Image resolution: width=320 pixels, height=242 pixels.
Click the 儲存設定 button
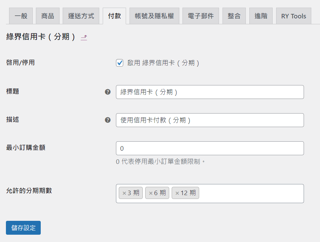coord(23,228)
